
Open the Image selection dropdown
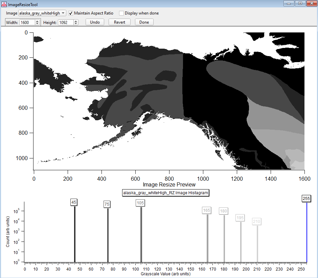click(42, 13)
